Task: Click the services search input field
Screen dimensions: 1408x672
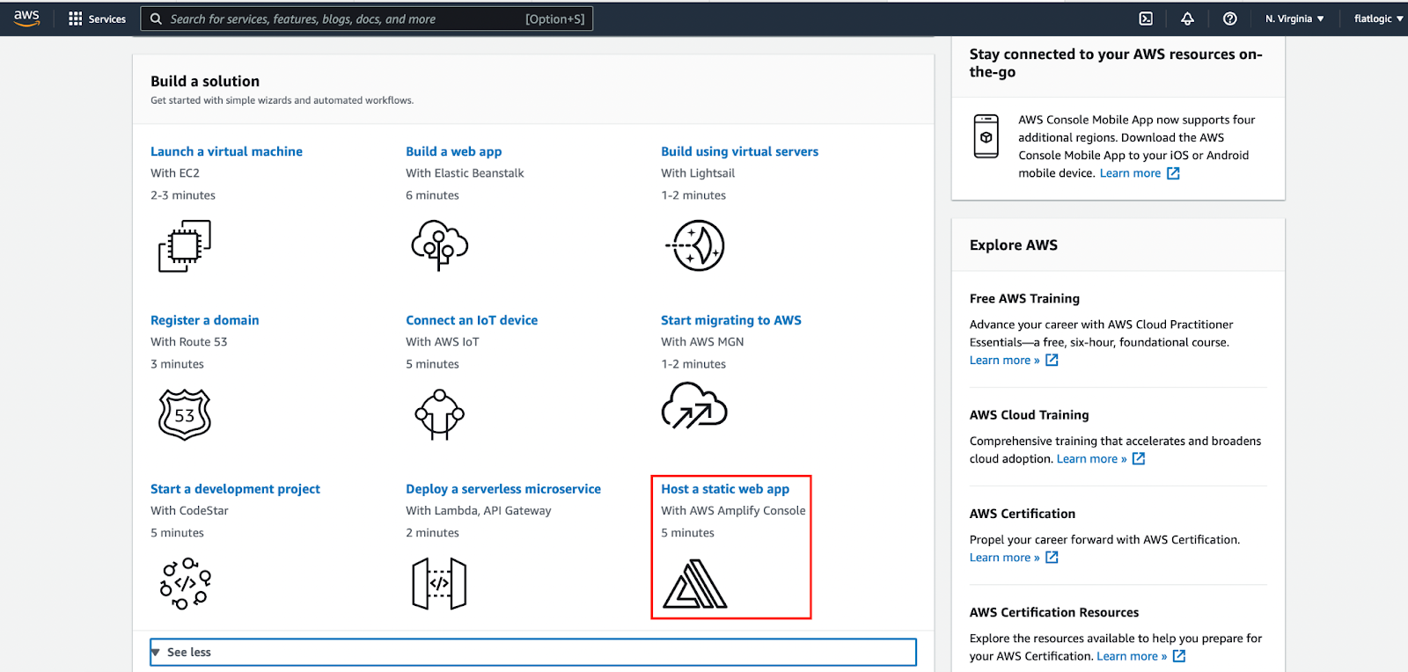Action: point(367,18)
